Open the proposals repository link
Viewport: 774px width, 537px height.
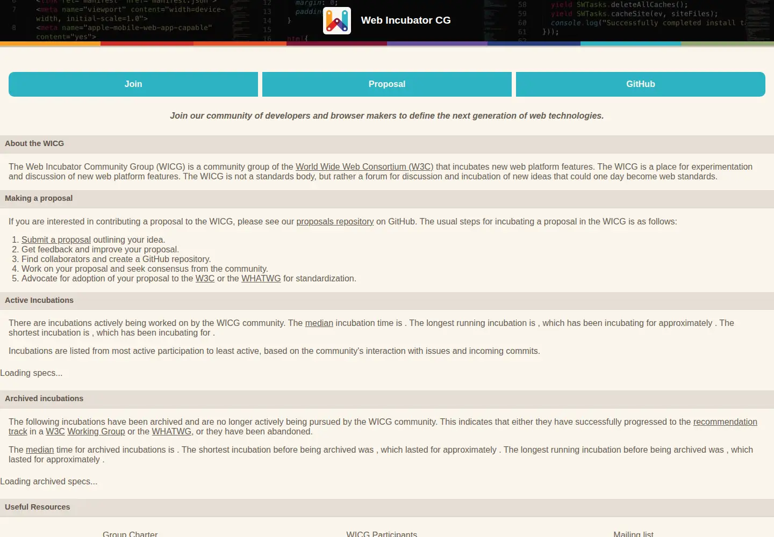(335, 222)
